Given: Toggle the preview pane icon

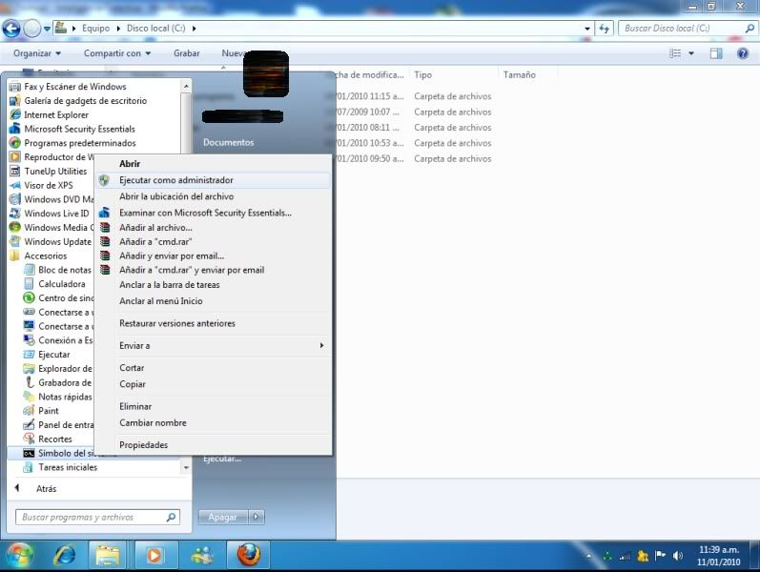Looking at the screenshot, I should pos(716,53).
